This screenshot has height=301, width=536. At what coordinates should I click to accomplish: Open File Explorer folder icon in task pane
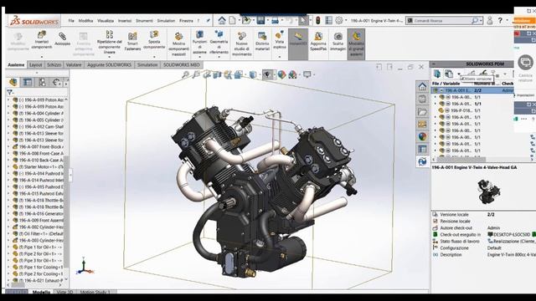tap(422, 111)
